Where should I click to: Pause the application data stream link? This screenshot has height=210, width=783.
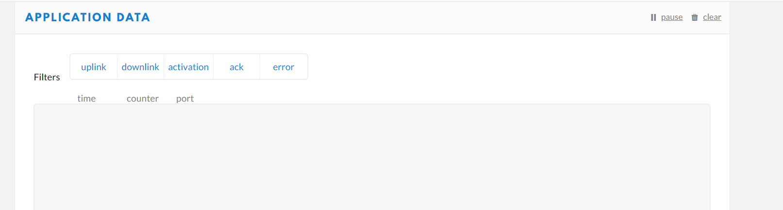pyautogui.click(x=672, y=17)
